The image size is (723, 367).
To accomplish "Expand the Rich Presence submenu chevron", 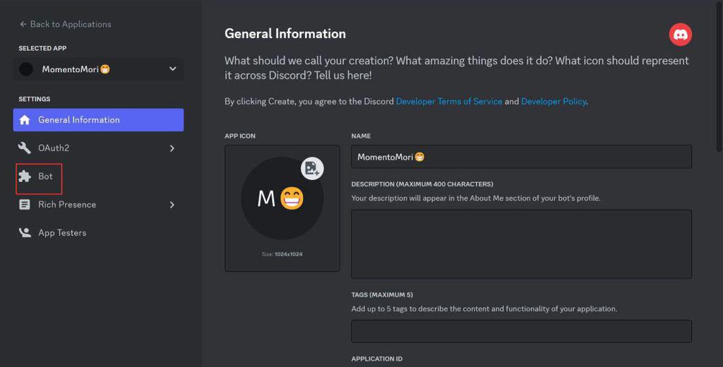I will [x=172, y=205].
